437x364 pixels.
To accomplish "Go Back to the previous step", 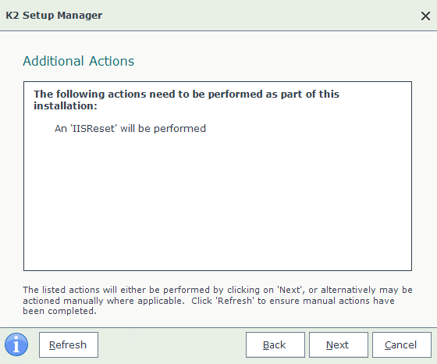I will 275,344.
